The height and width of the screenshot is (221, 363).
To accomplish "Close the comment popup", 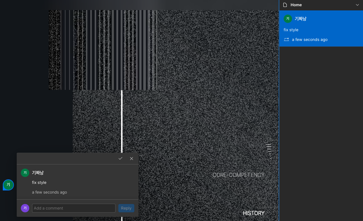I will coord(132,159).
